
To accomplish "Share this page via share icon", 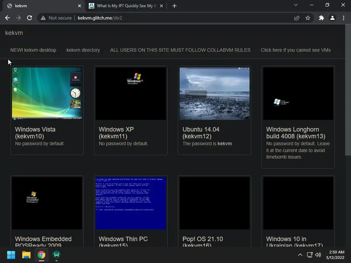I will (x=297, y=18).
